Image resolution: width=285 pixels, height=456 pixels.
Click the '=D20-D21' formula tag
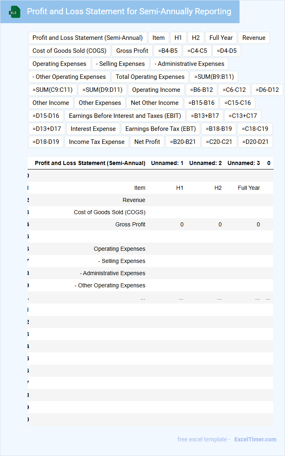point(255,142)
